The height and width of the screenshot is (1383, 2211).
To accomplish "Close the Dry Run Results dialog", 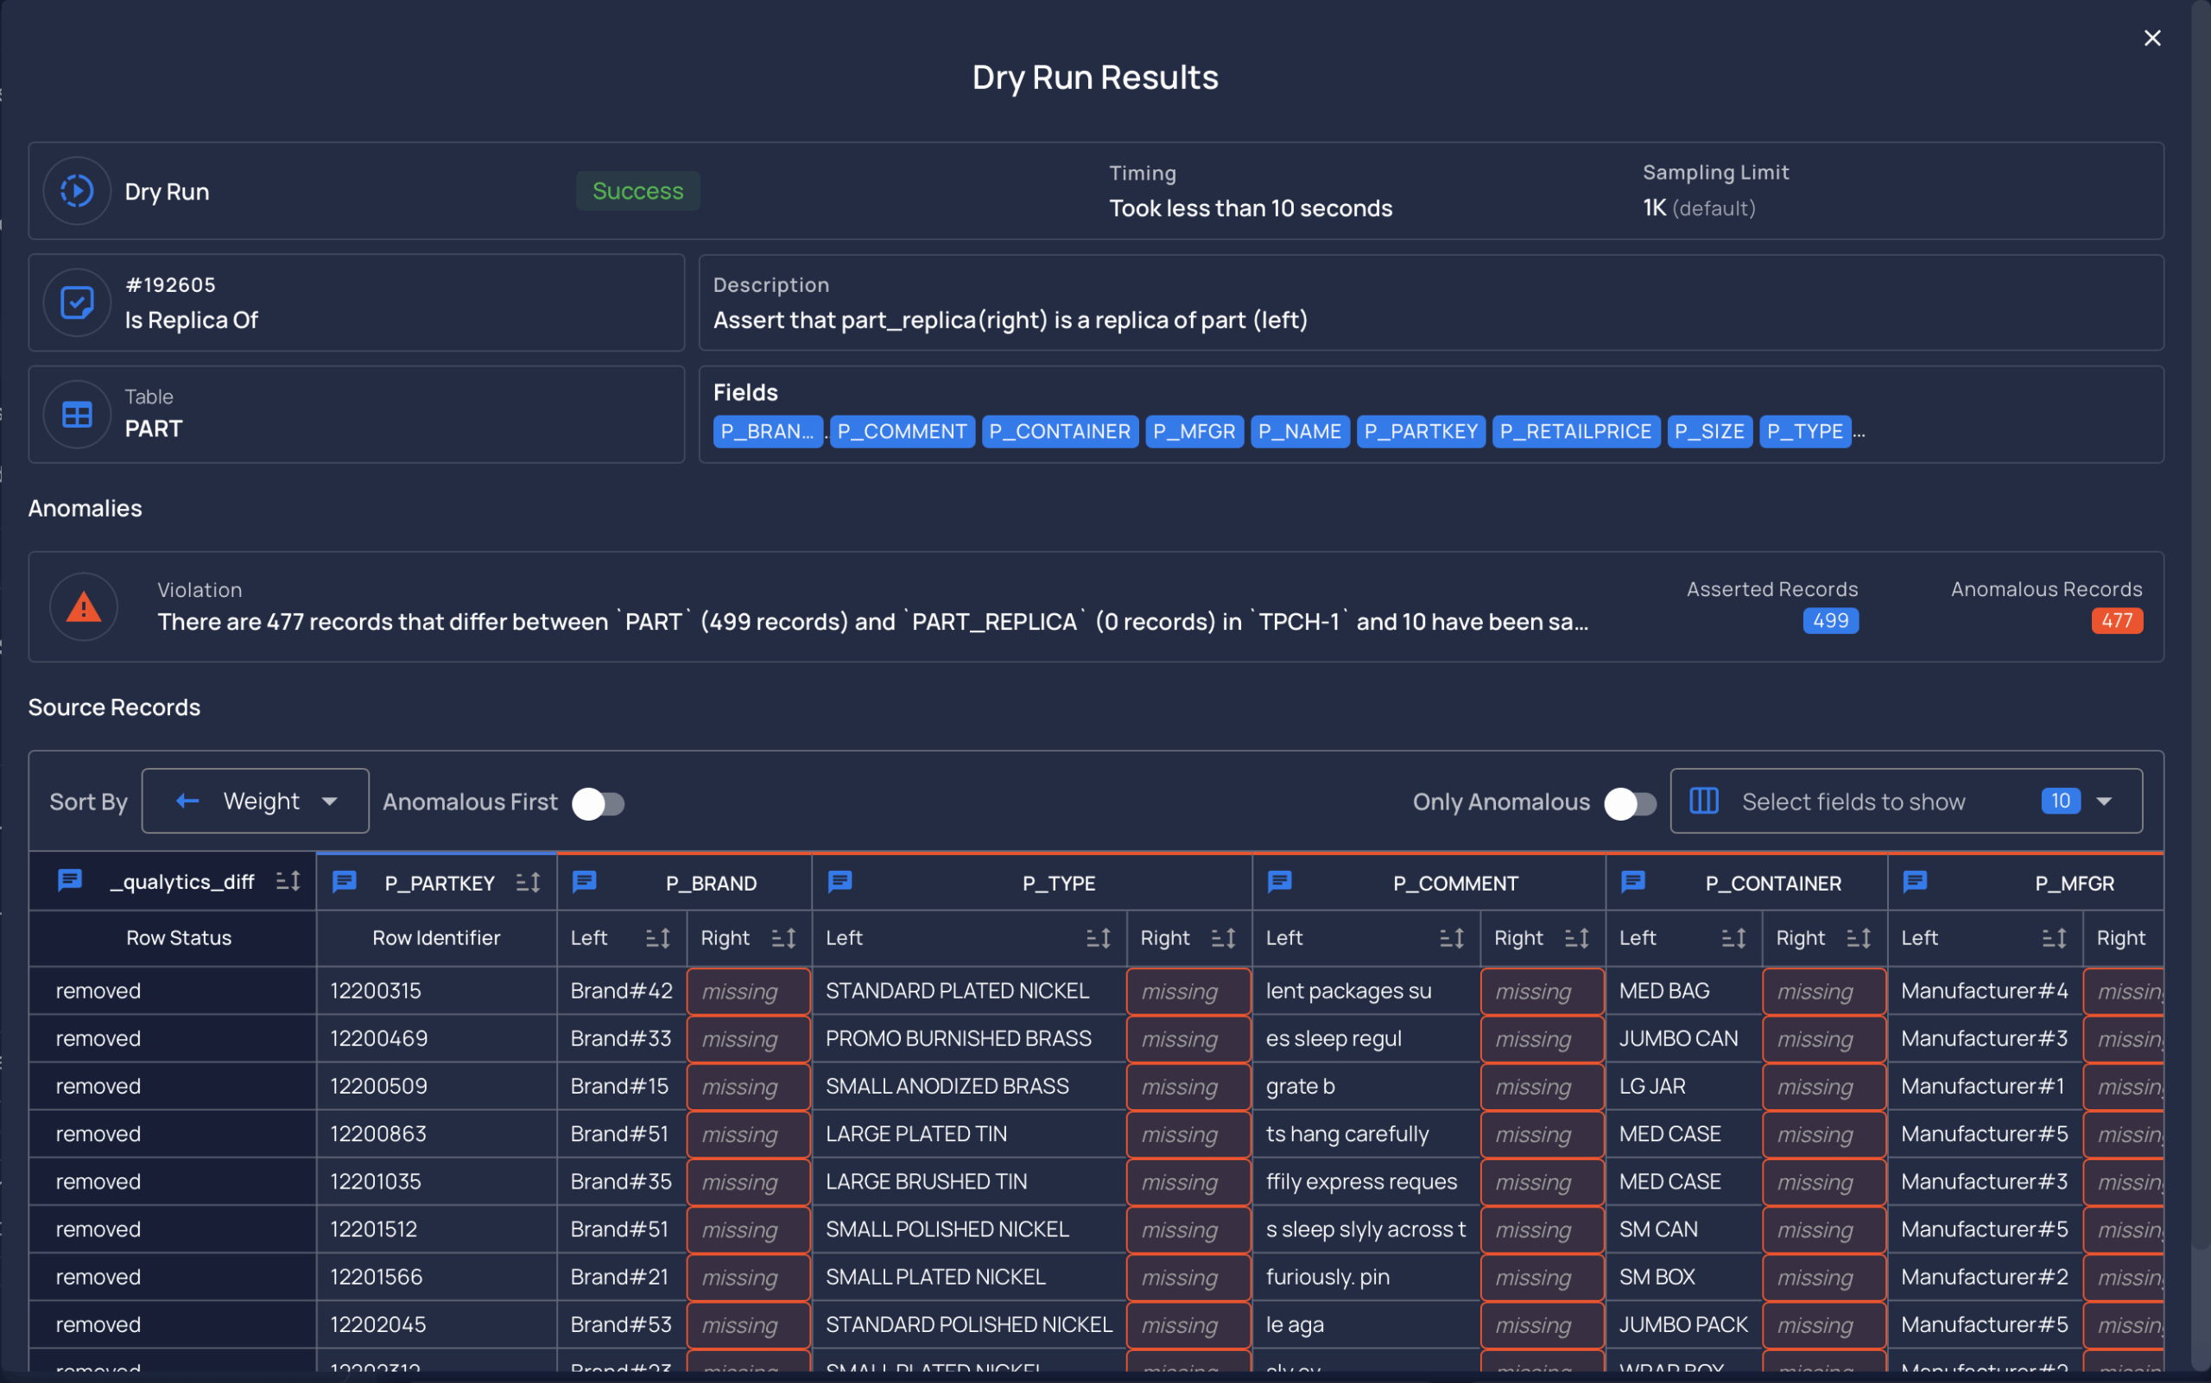I will [x=2151, y=38].
